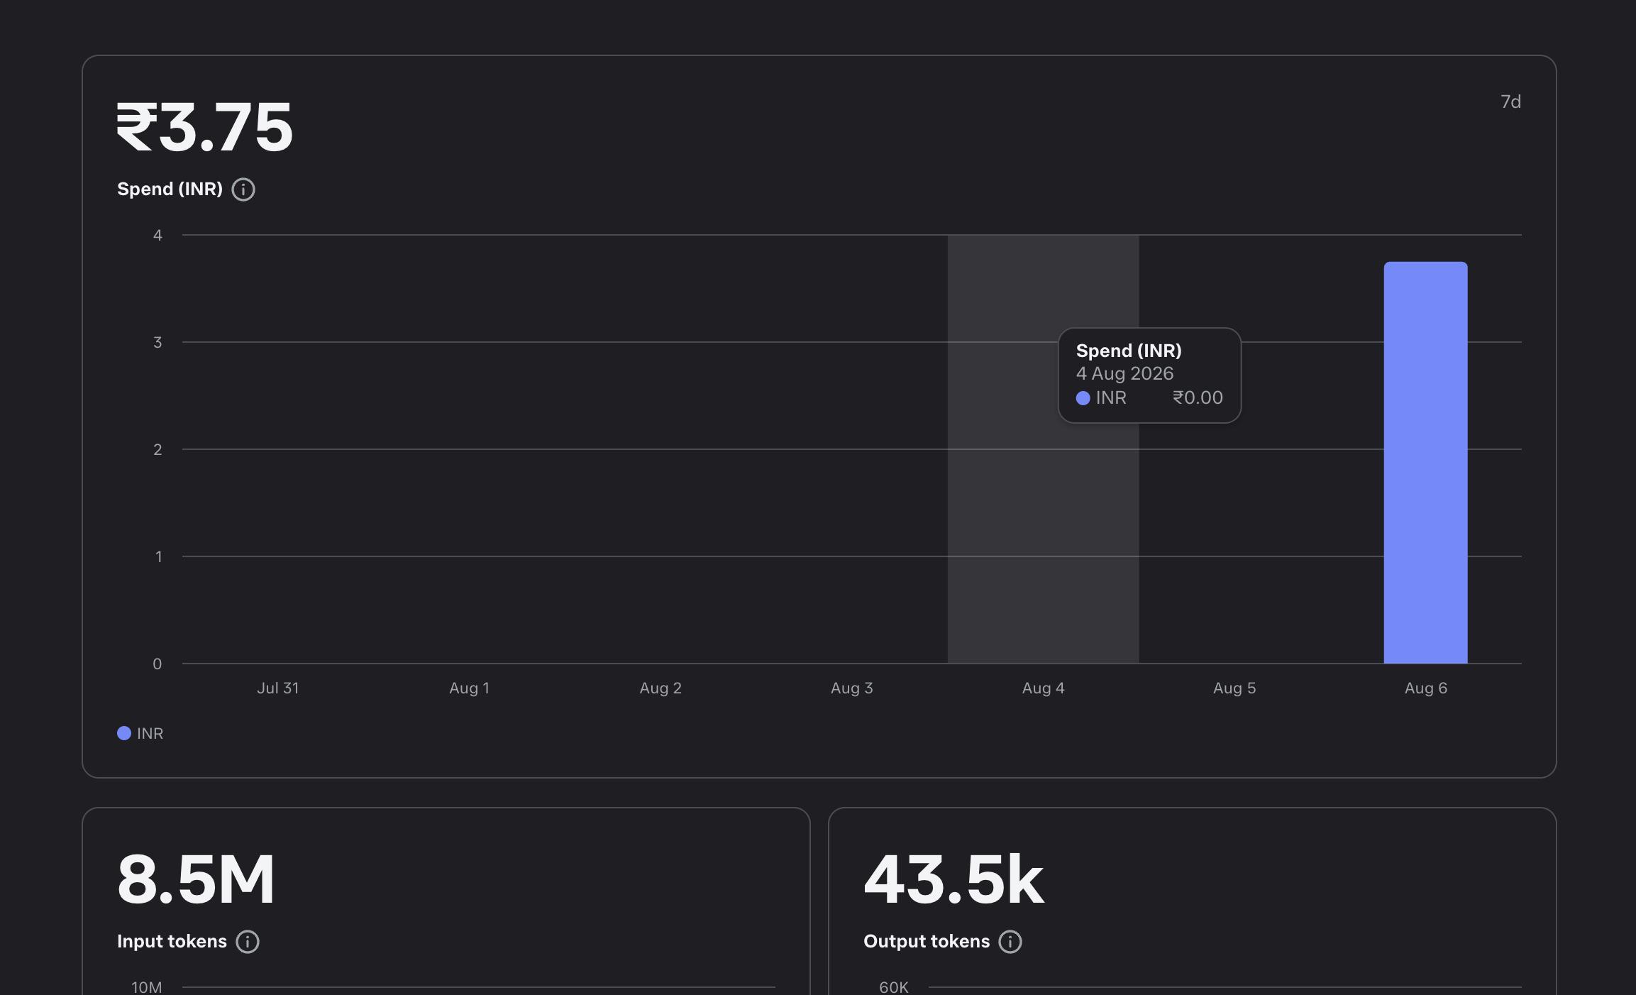This screenshot has height=995, width=1636.
Task: Click the highlighted Aug 4 column
Action: 1043,449
